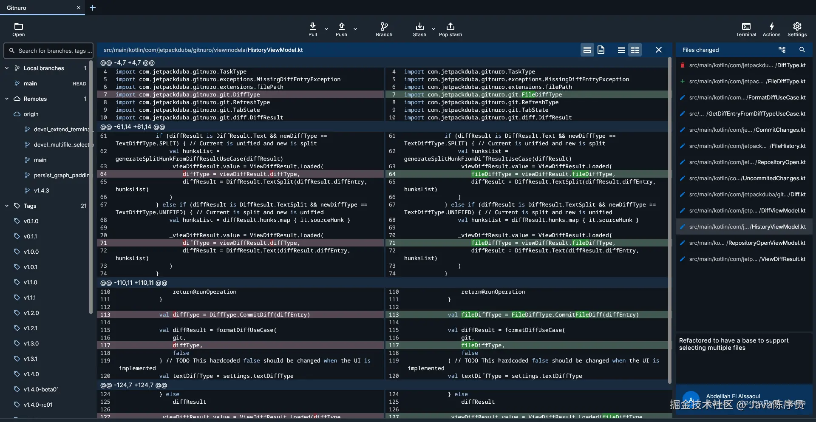This screenshot has width=816, height=422.
Task: Switch diff to hunk view mode
Action: pos(587,50)
